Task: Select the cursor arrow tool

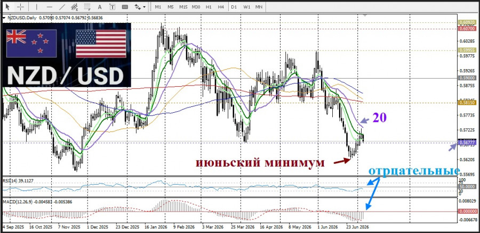Action: click(x=7, y=7)
